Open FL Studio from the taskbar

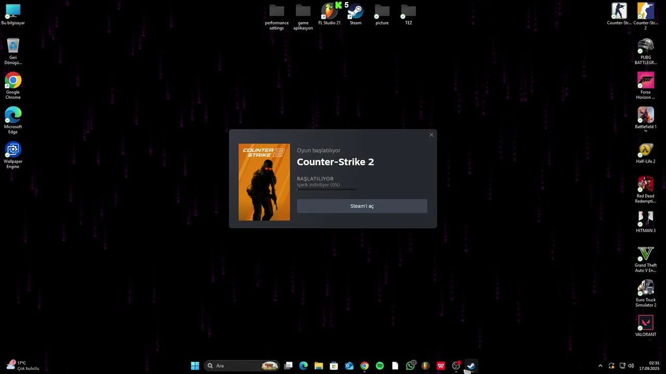(x=426, y=366)
